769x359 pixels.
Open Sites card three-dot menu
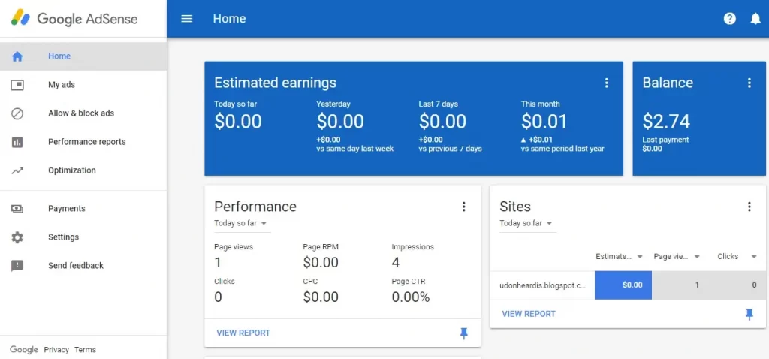749,207
